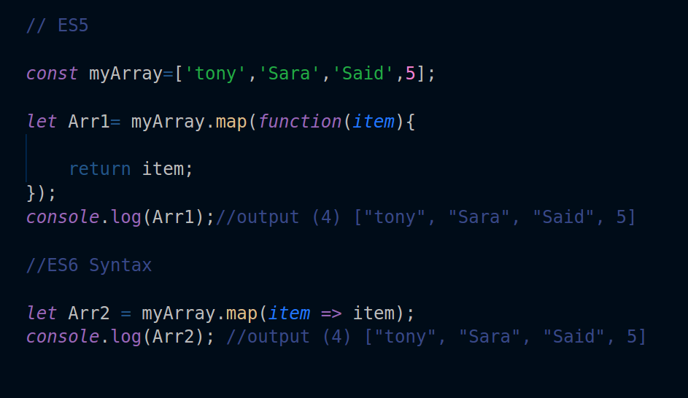The width and height of the screenshot is (688, 398).
Task: Click the 'function' keyword
Action: (300, 122)
